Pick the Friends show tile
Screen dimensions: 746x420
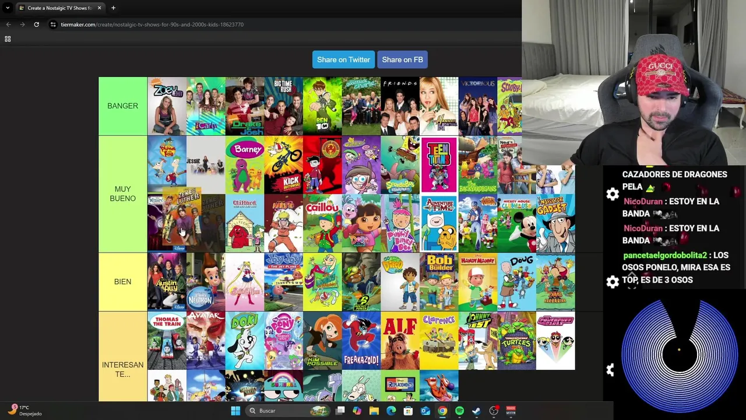400,106
